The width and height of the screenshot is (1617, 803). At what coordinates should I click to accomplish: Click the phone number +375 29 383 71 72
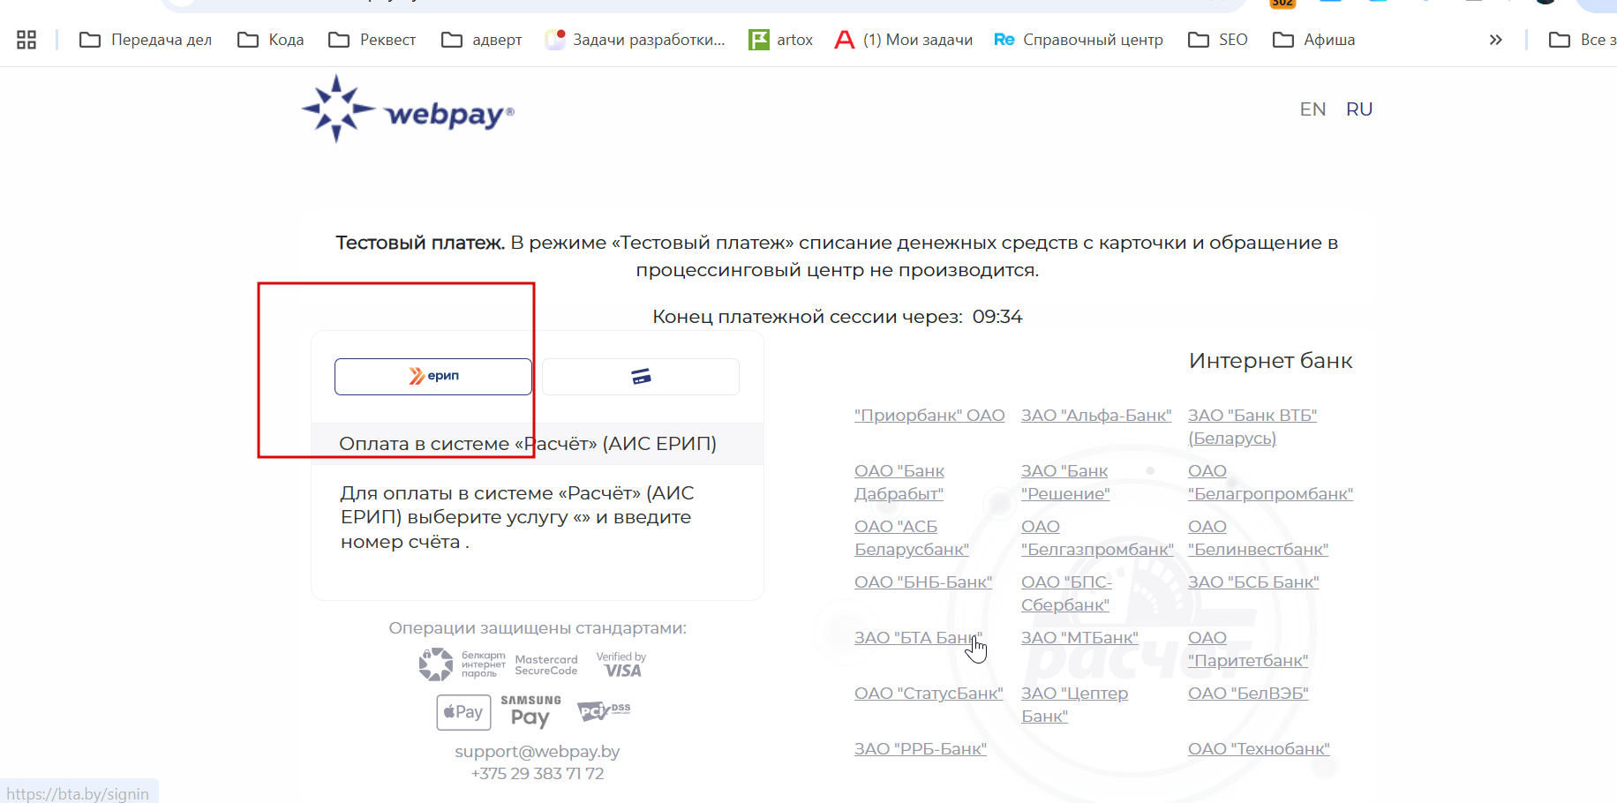(x=538, y=774)
